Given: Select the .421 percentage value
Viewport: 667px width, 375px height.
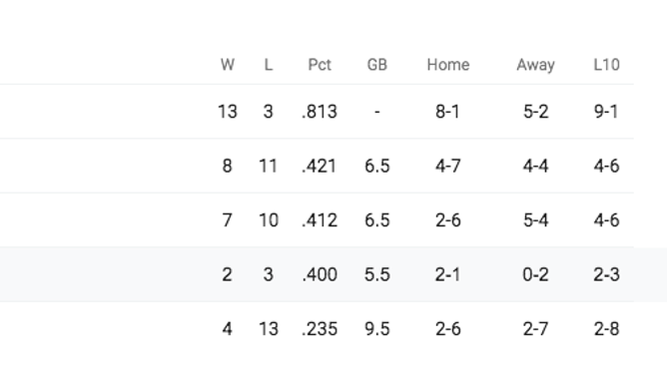Looking at the screenshot, I should [x=320, y=166].
